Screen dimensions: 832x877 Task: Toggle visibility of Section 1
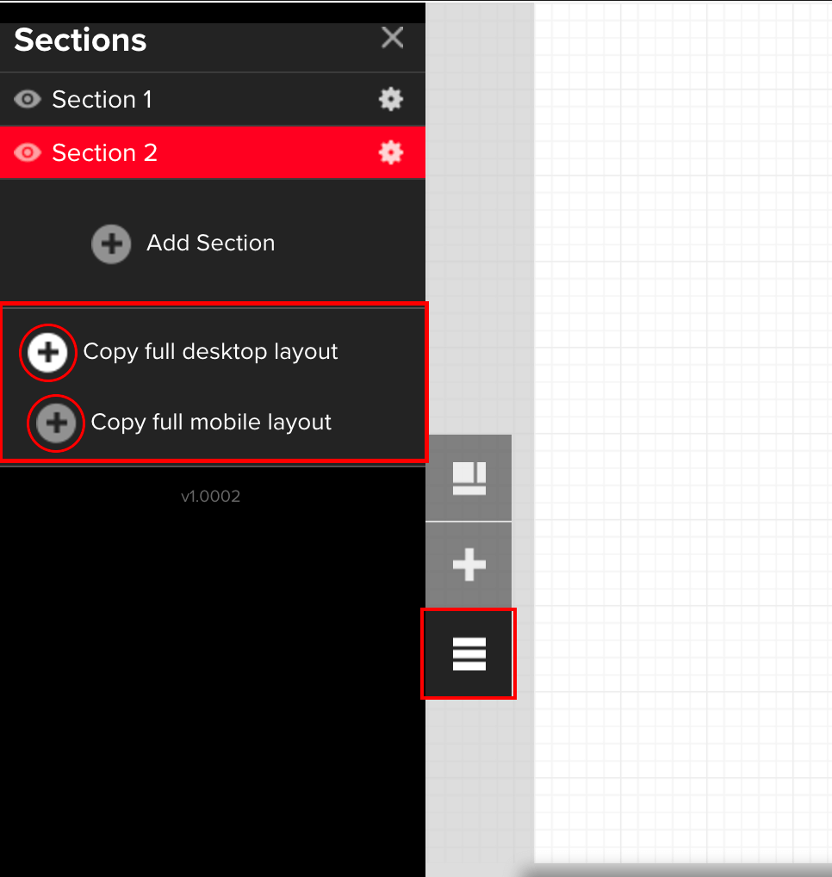pos(28,100)
